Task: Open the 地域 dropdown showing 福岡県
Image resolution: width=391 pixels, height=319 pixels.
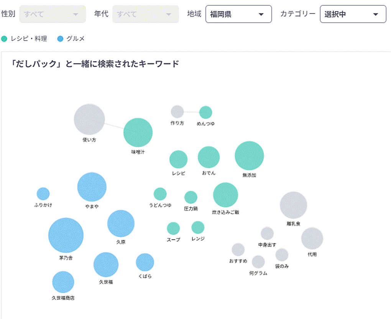Action: [x=238, y=14]
